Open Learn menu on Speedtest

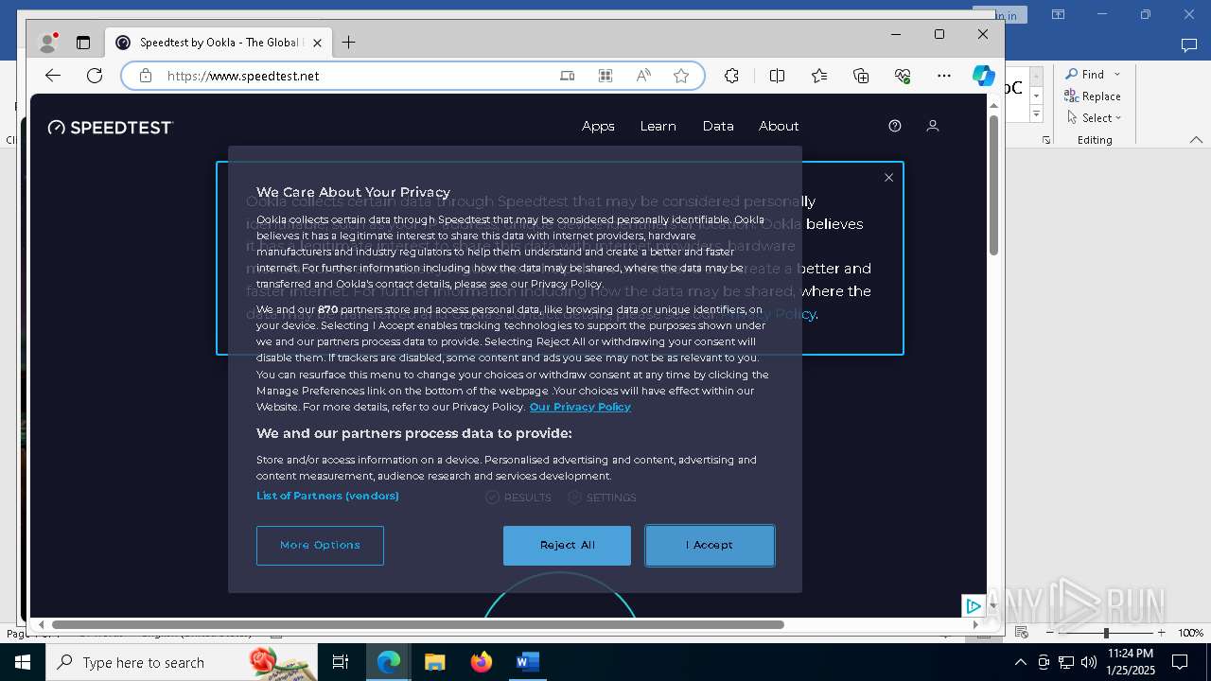[658, 126]
